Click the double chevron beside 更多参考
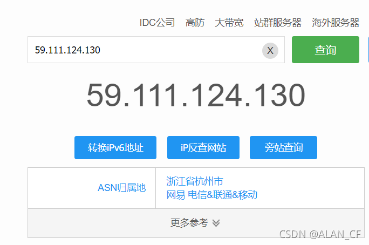The image size is (369, 245). point(216,223)
